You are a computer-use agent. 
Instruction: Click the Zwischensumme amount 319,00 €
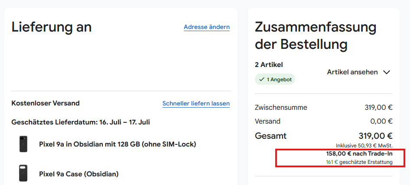[x=378, y=107]
